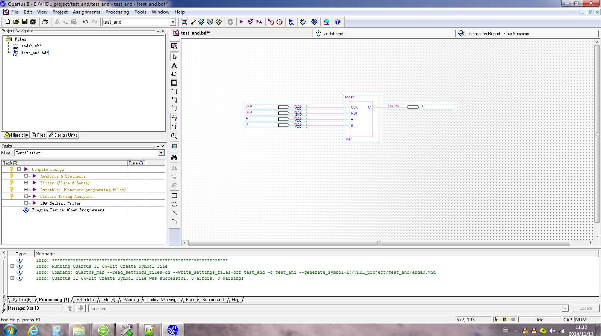601x336 pixels.
Task: Select the Symbol tool with the gate icon
Action: coord(174,74)
